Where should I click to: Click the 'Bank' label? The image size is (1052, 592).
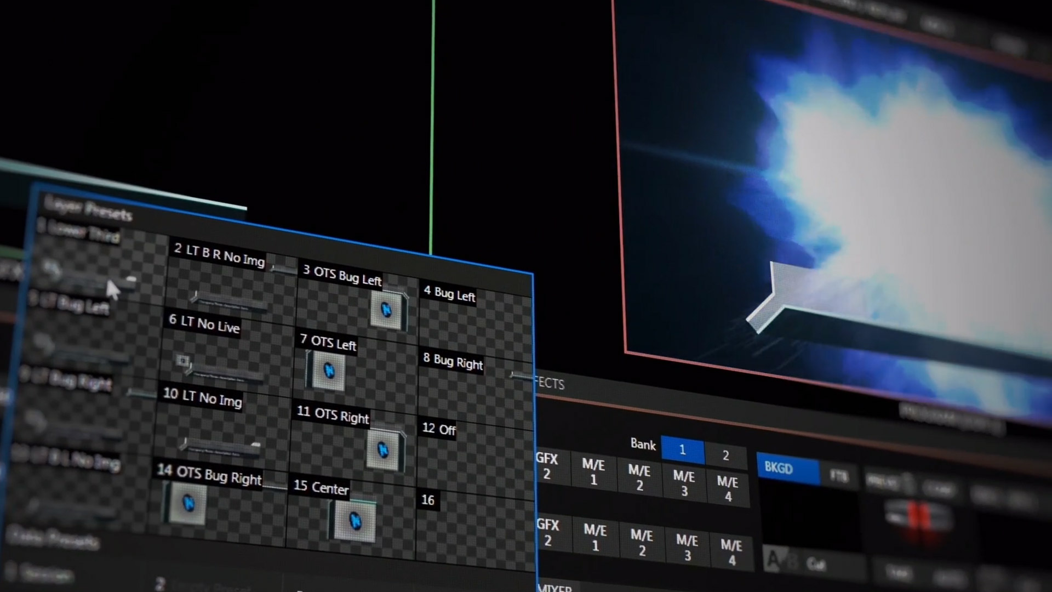click(643, 444)
